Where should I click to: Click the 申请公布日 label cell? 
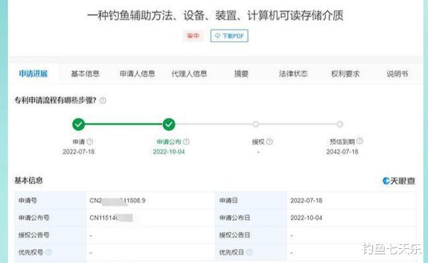[x=251, y=218]
